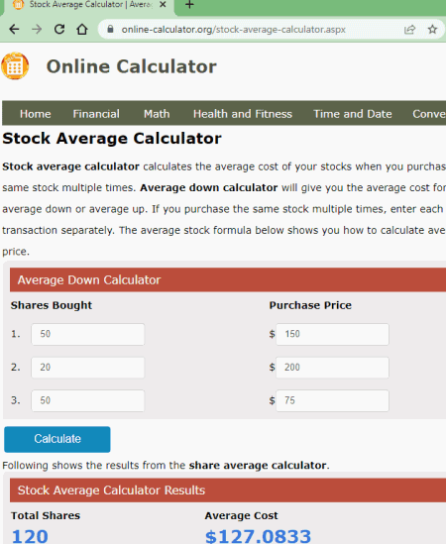446x544 pixels.
Task: Click the Purchase Price label
Action: pyautogui.click(x=310, y=305)
